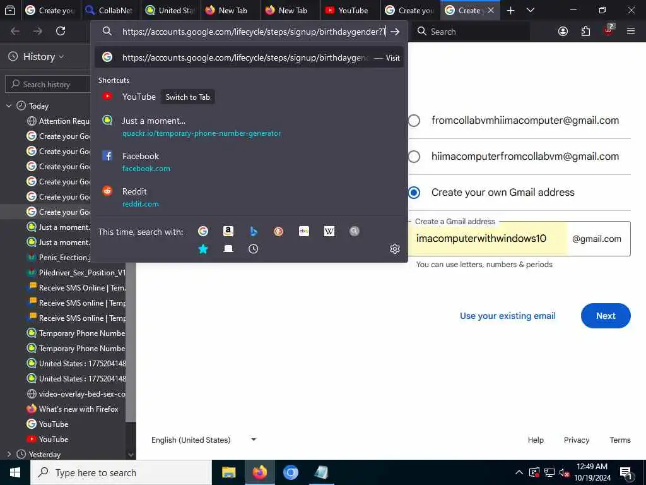Close the active Create tab

(x=491, y=11)
